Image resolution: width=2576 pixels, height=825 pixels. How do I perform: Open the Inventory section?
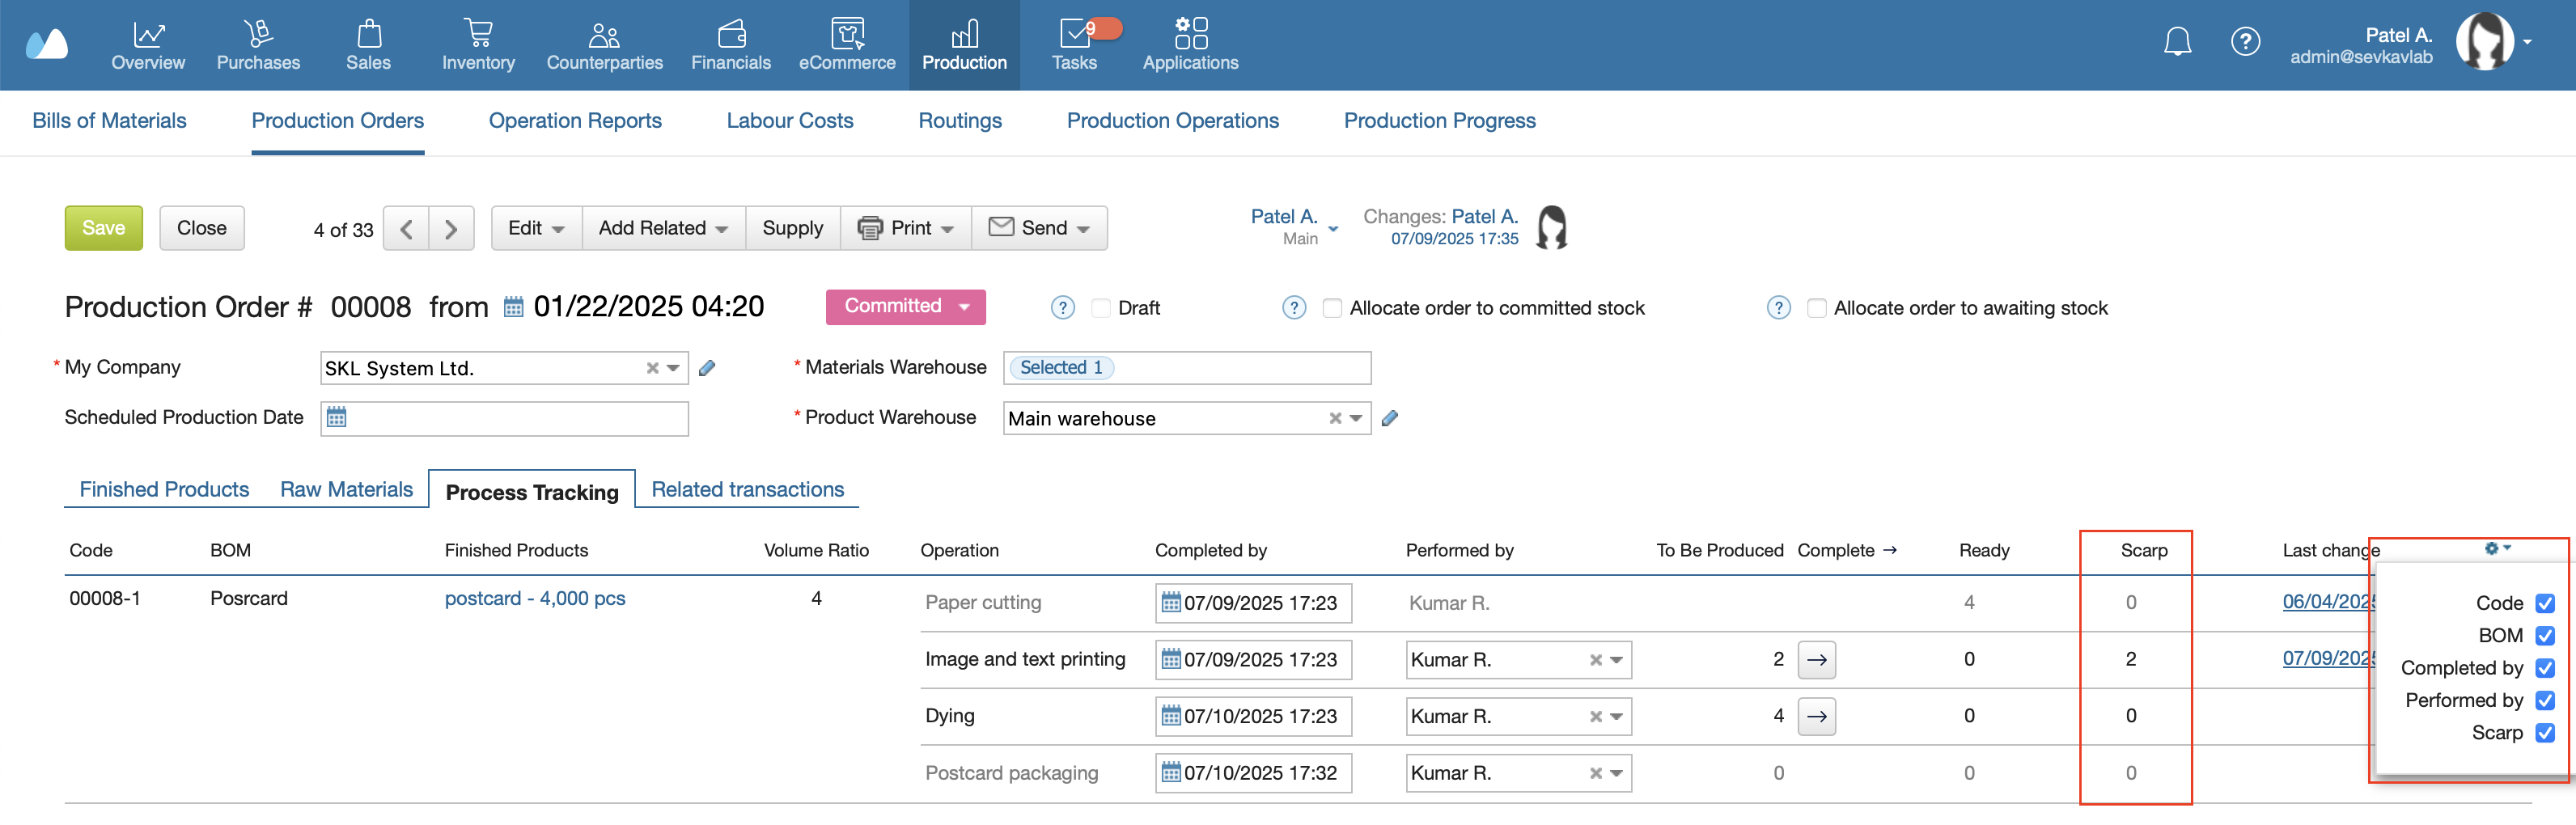click(x=478, y=45)
